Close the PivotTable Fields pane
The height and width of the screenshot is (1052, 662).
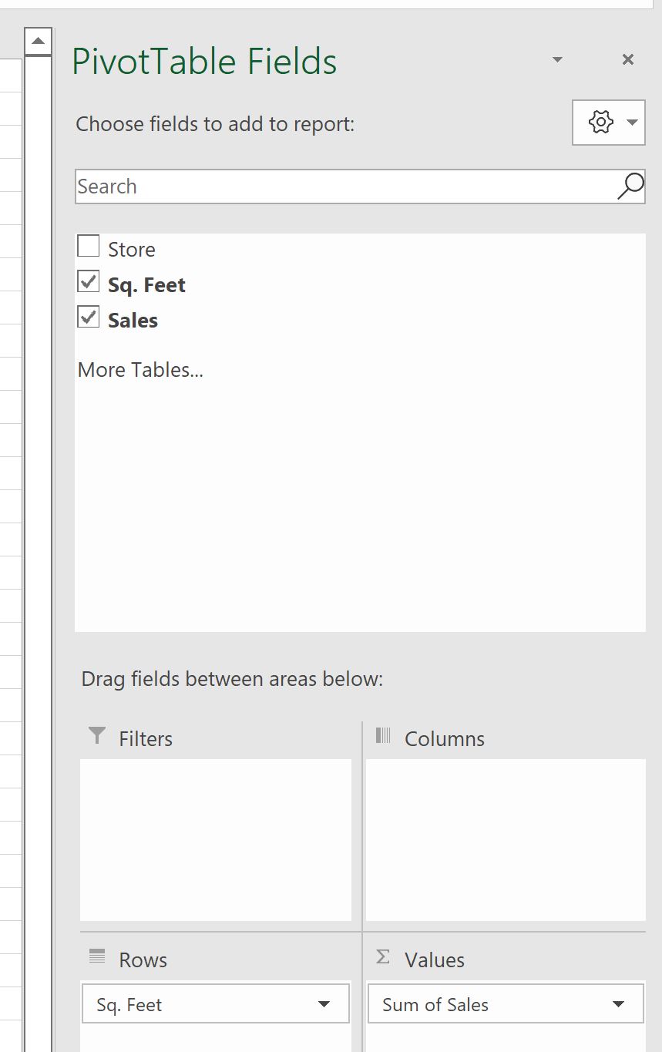point(628,59)
